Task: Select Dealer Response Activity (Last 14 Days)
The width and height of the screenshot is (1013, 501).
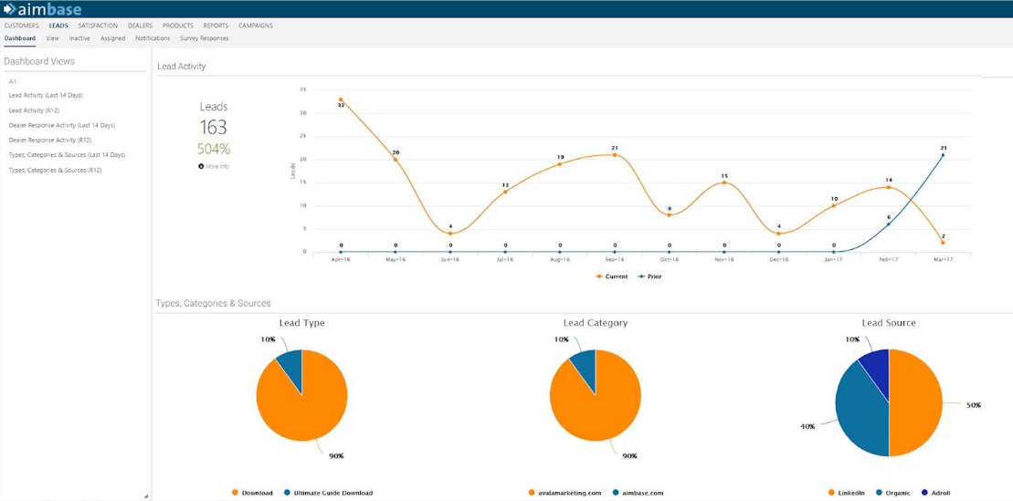Action: click(62, 125)
